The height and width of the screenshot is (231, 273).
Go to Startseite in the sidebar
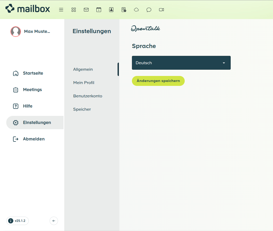(33, 73)
